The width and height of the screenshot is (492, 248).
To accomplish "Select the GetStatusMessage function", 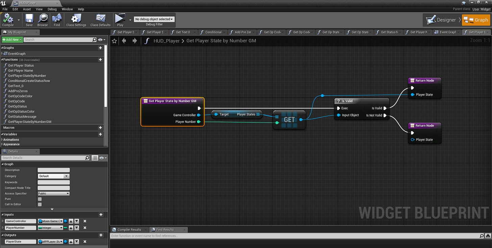I will [22, 117].
